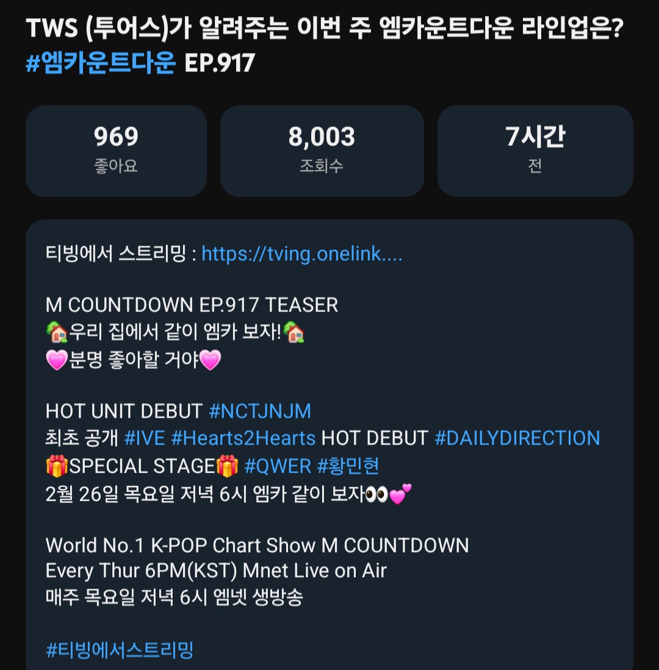This screenshot has width=659, height=670.
Task: Open the #NCTJNJM hashtag
Action: tap(260, 411)
